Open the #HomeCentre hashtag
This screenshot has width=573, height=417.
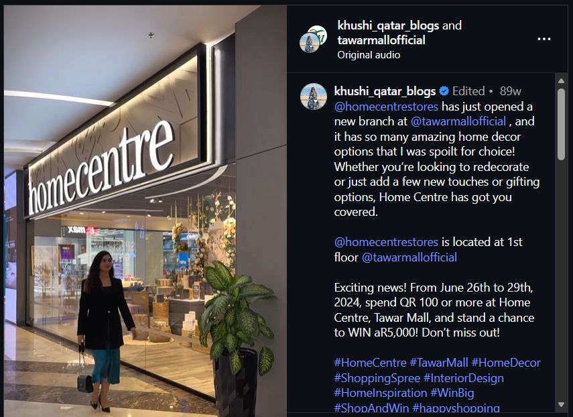(370, 363)
